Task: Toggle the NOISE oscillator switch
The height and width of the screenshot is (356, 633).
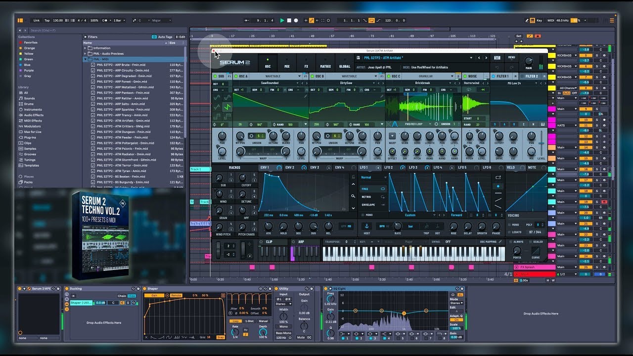Action: pos(465,77)
